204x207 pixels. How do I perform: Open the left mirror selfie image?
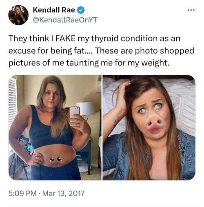(55, 128)
